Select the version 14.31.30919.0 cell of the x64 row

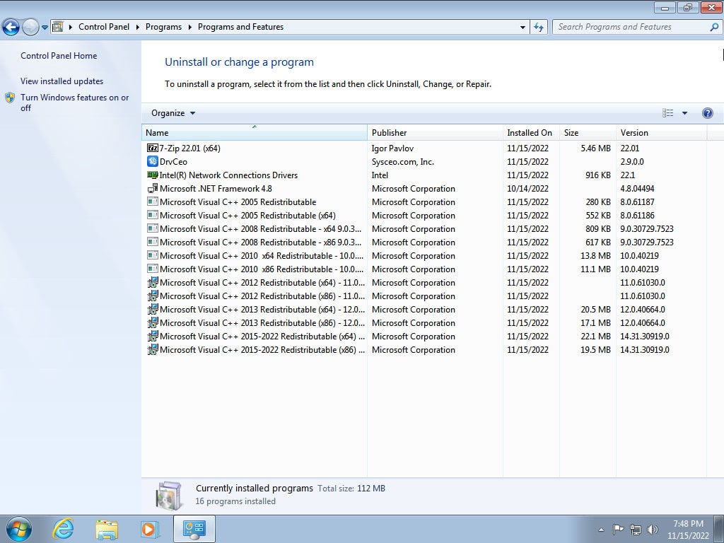click(645, 336)
